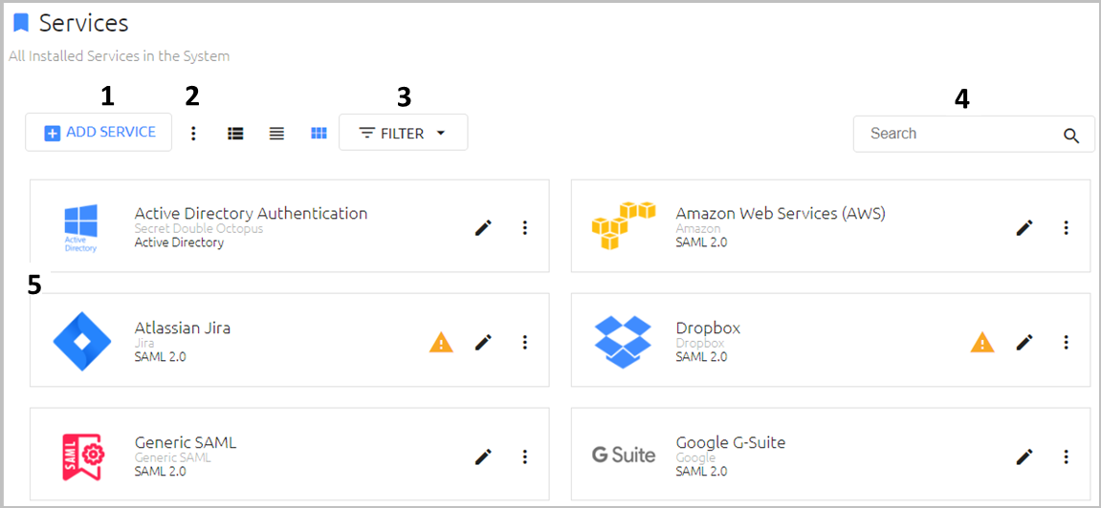Click the Atlassian Jira logo
1101x508 pixels.
pos(82,341)
